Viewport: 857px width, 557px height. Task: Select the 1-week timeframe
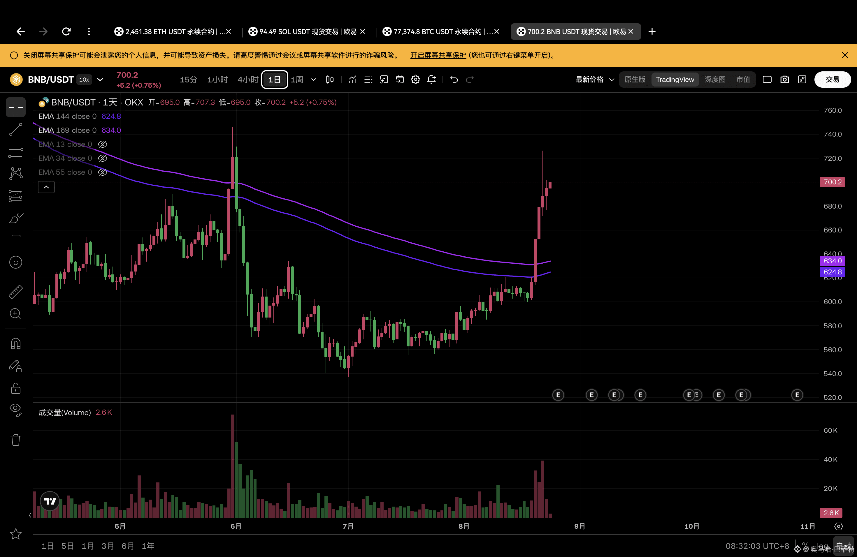pos(297,80)
